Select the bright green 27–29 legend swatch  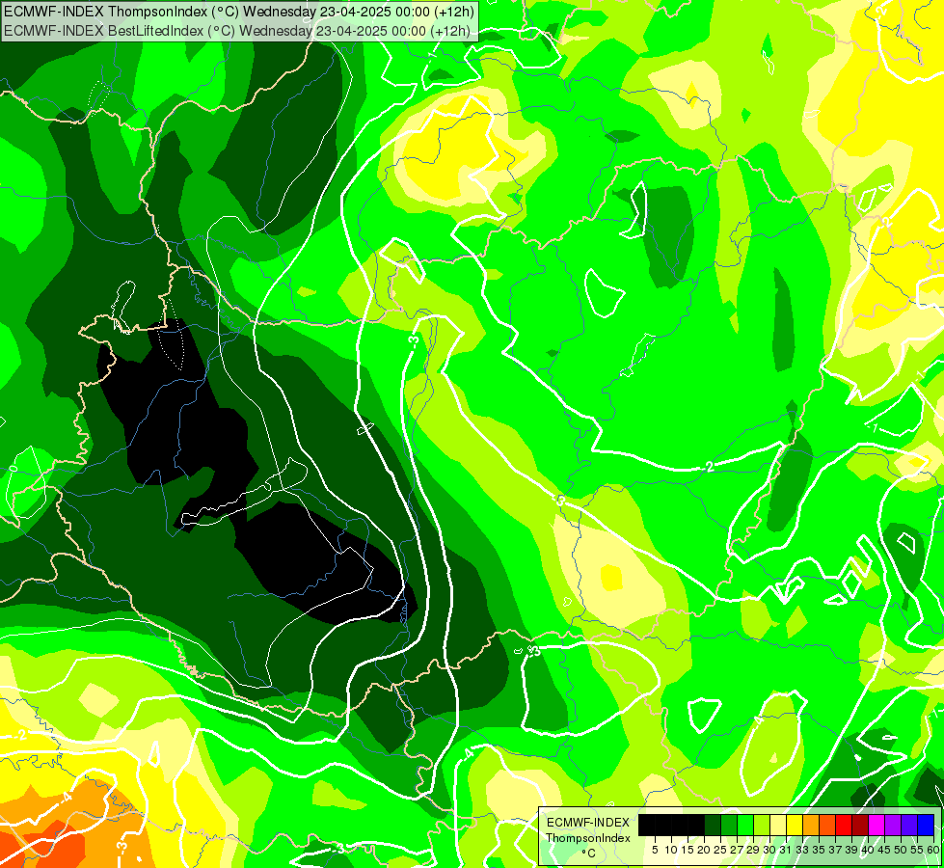pos(745,825)
